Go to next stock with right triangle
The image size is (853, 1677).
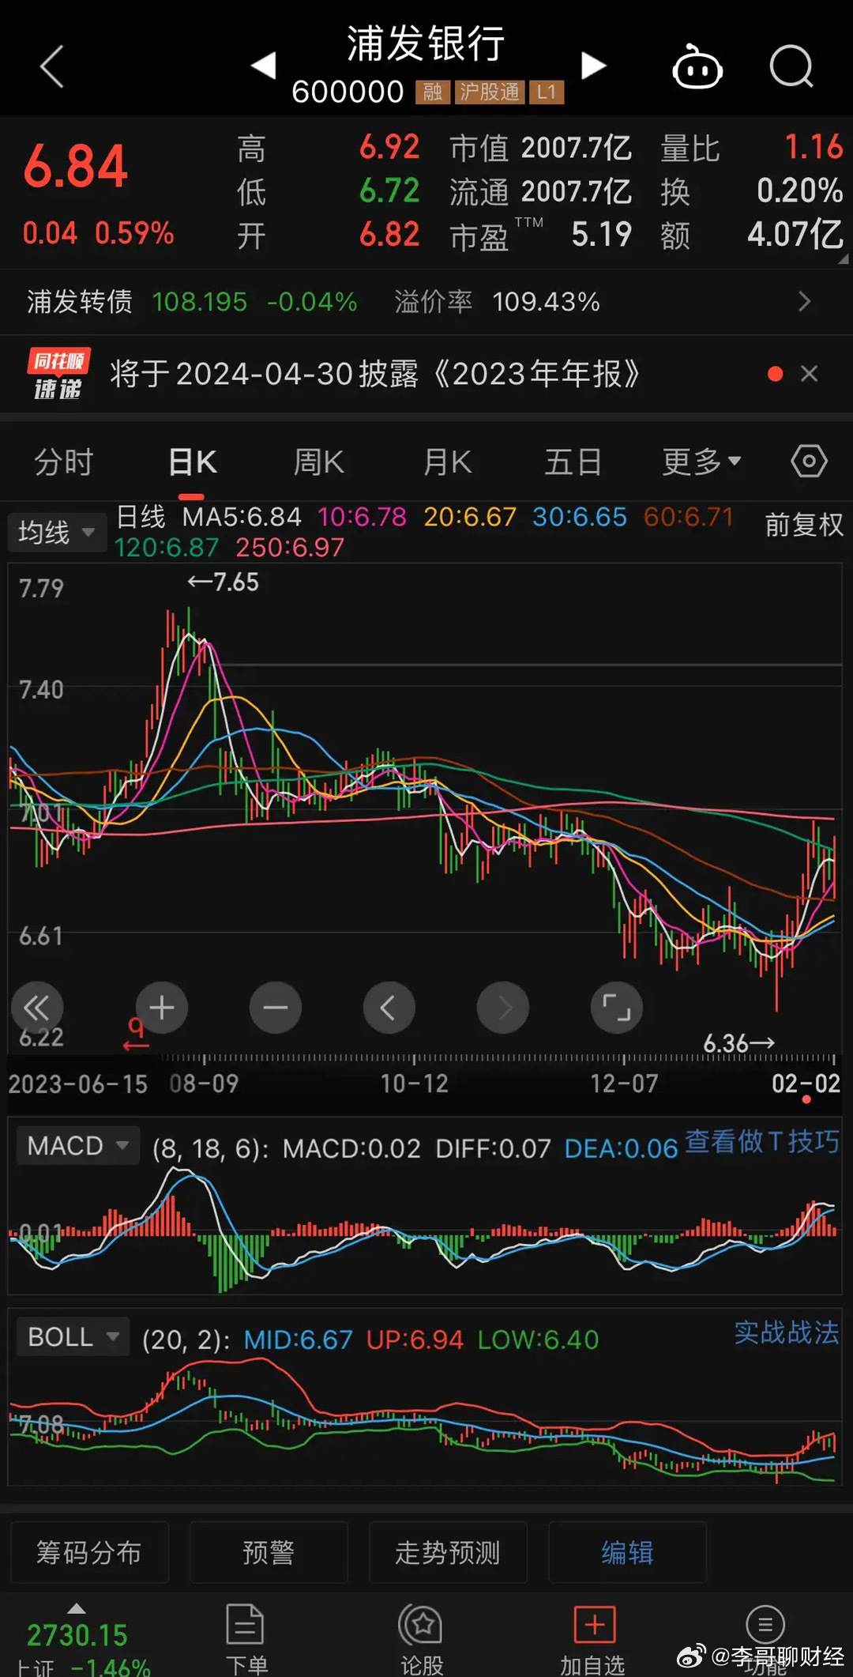592,66
